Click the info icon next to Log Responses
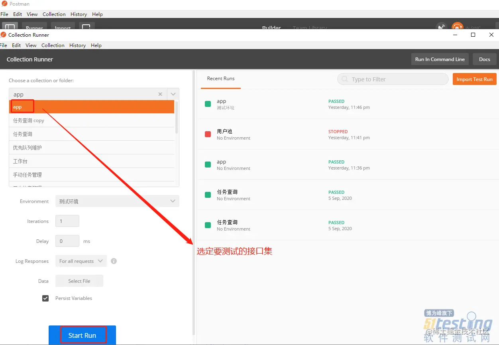499x345 pixels. click(x=114, y=261)
